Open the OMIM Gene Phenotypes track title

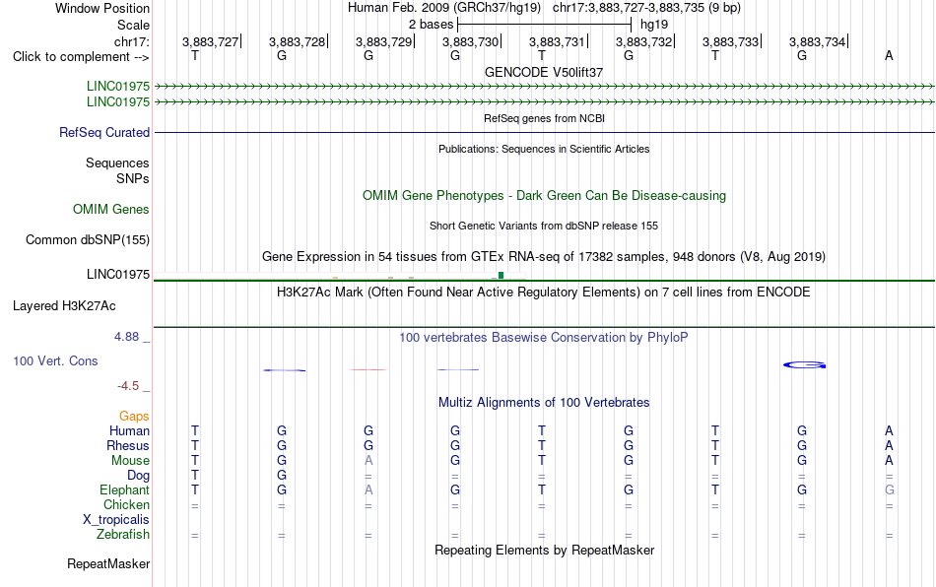point(544,196)
